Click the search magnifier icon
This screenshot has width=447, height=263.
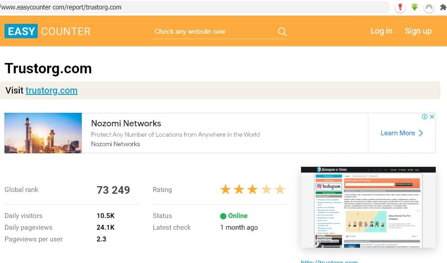click(282, 31)
